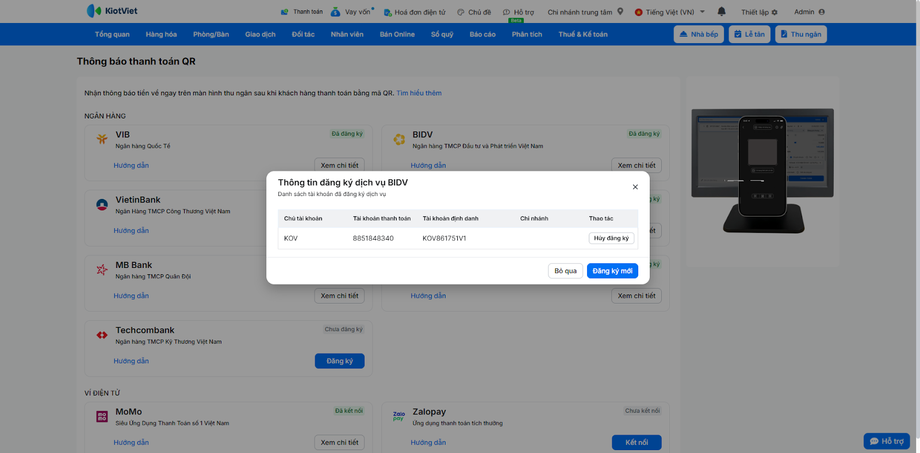Select account number 8851848340

tap(373, 239)
